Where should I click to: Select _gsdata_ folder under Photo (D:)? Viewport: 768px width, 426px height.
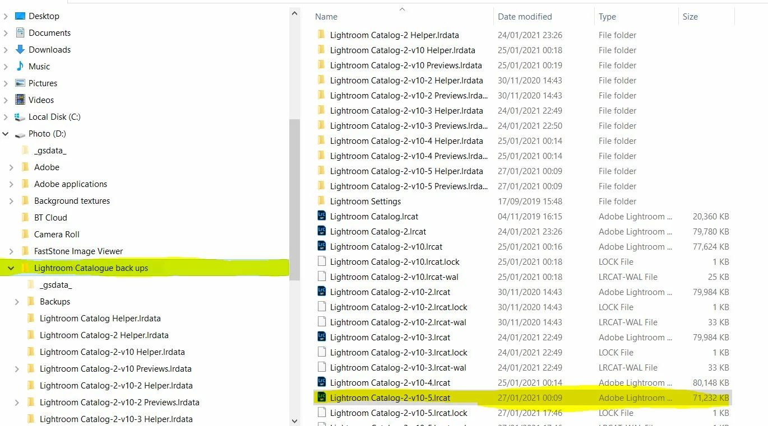[50, 151]
